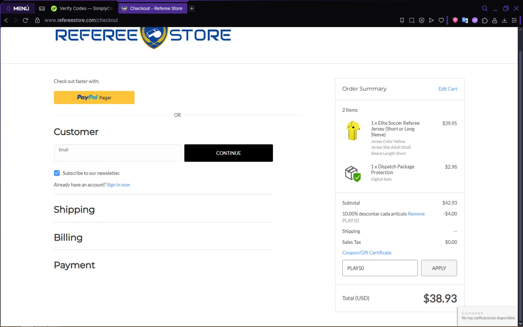This screenshot has height=327, width=523.
Task: Open the profile account icon
Action: coord(494,20)
